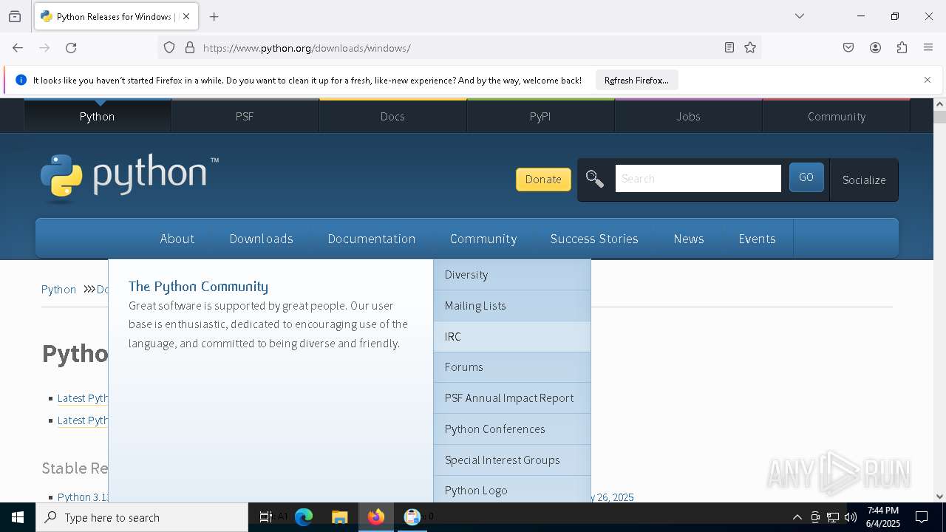View site security via padlock icon
946x532 pixels.
coord(190,48)
